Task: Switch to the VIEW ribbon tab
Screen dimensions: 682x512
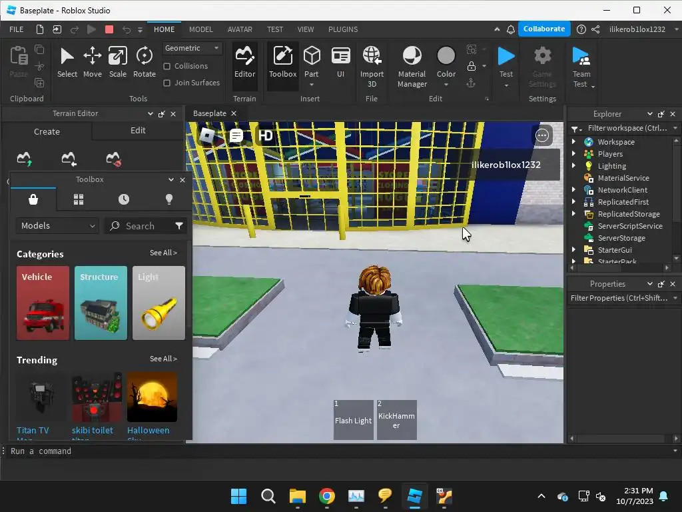Action: (305, 29)
